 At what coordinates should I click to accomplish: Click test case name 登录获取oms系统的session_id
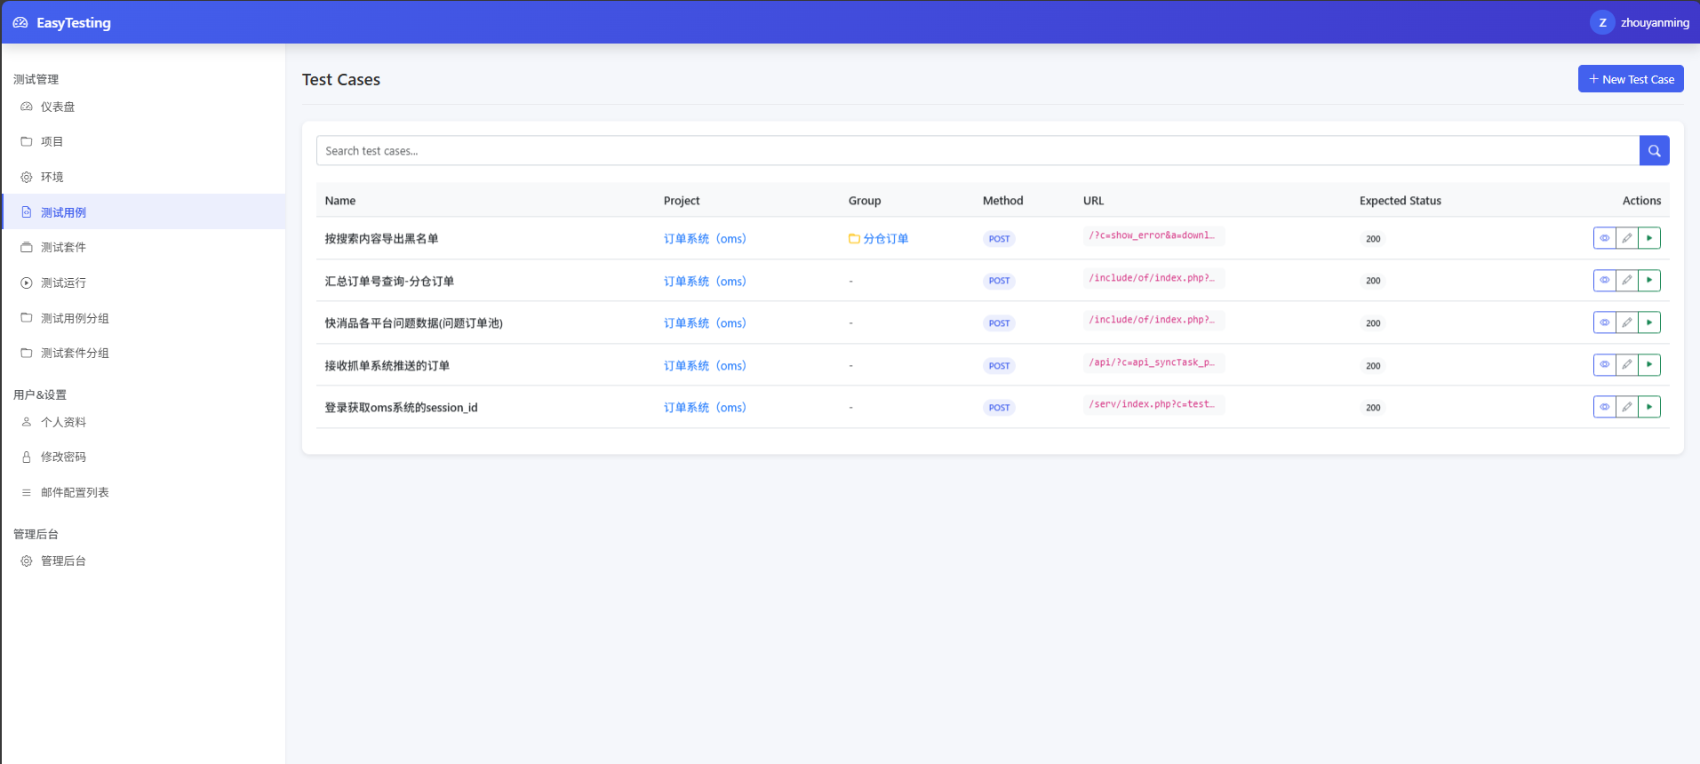click(401, 407)
